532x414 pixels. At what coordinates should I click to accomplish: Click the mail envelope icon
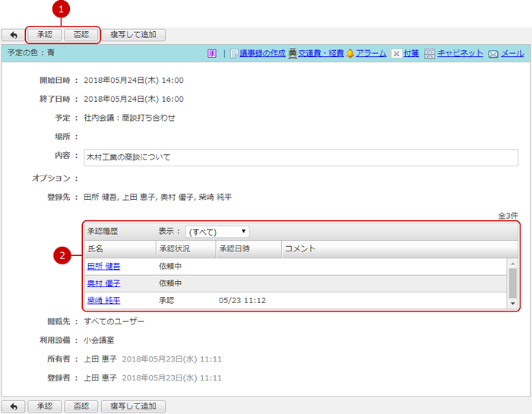click(493, 54)
